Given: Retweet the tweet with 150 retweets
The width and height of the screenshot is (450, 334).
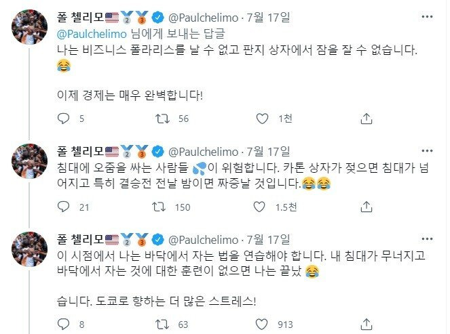Looking at the screenshot, I should click(x=164, y=207).
